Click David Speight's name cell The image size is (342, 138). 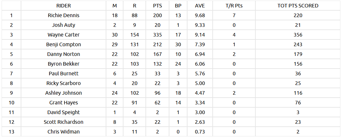[x=63, y=112]
